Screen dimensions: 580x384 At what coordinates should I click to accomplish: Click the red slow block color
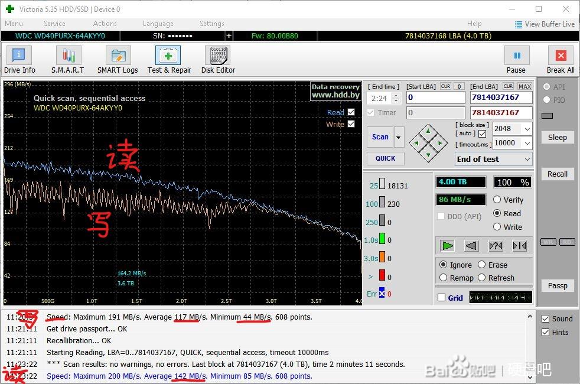[x=382, y=275]
